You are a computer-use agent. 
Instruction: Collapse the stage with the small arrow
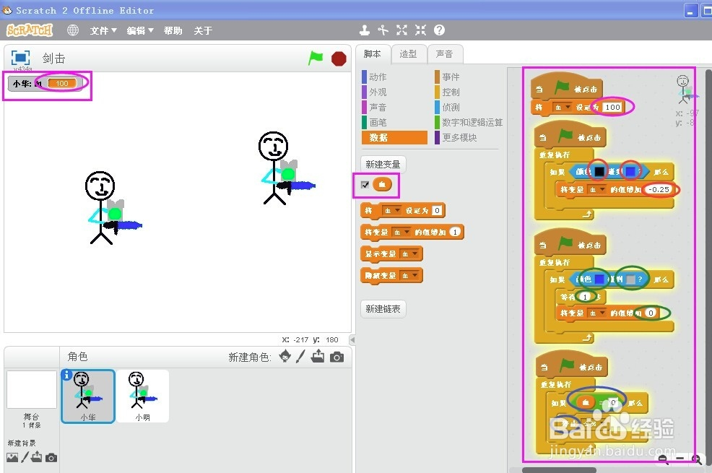click(x=352, y=339)
